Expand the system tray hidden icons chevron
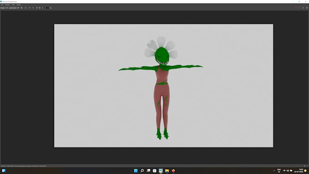This screenshot has width=309, height=174. click(274, 171)
